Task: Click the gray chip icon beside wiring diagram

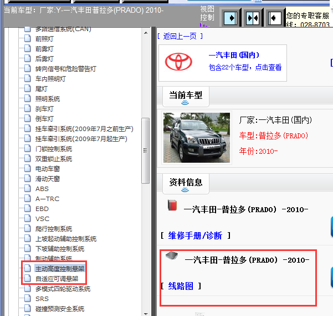Action: [x=172, y=255]
